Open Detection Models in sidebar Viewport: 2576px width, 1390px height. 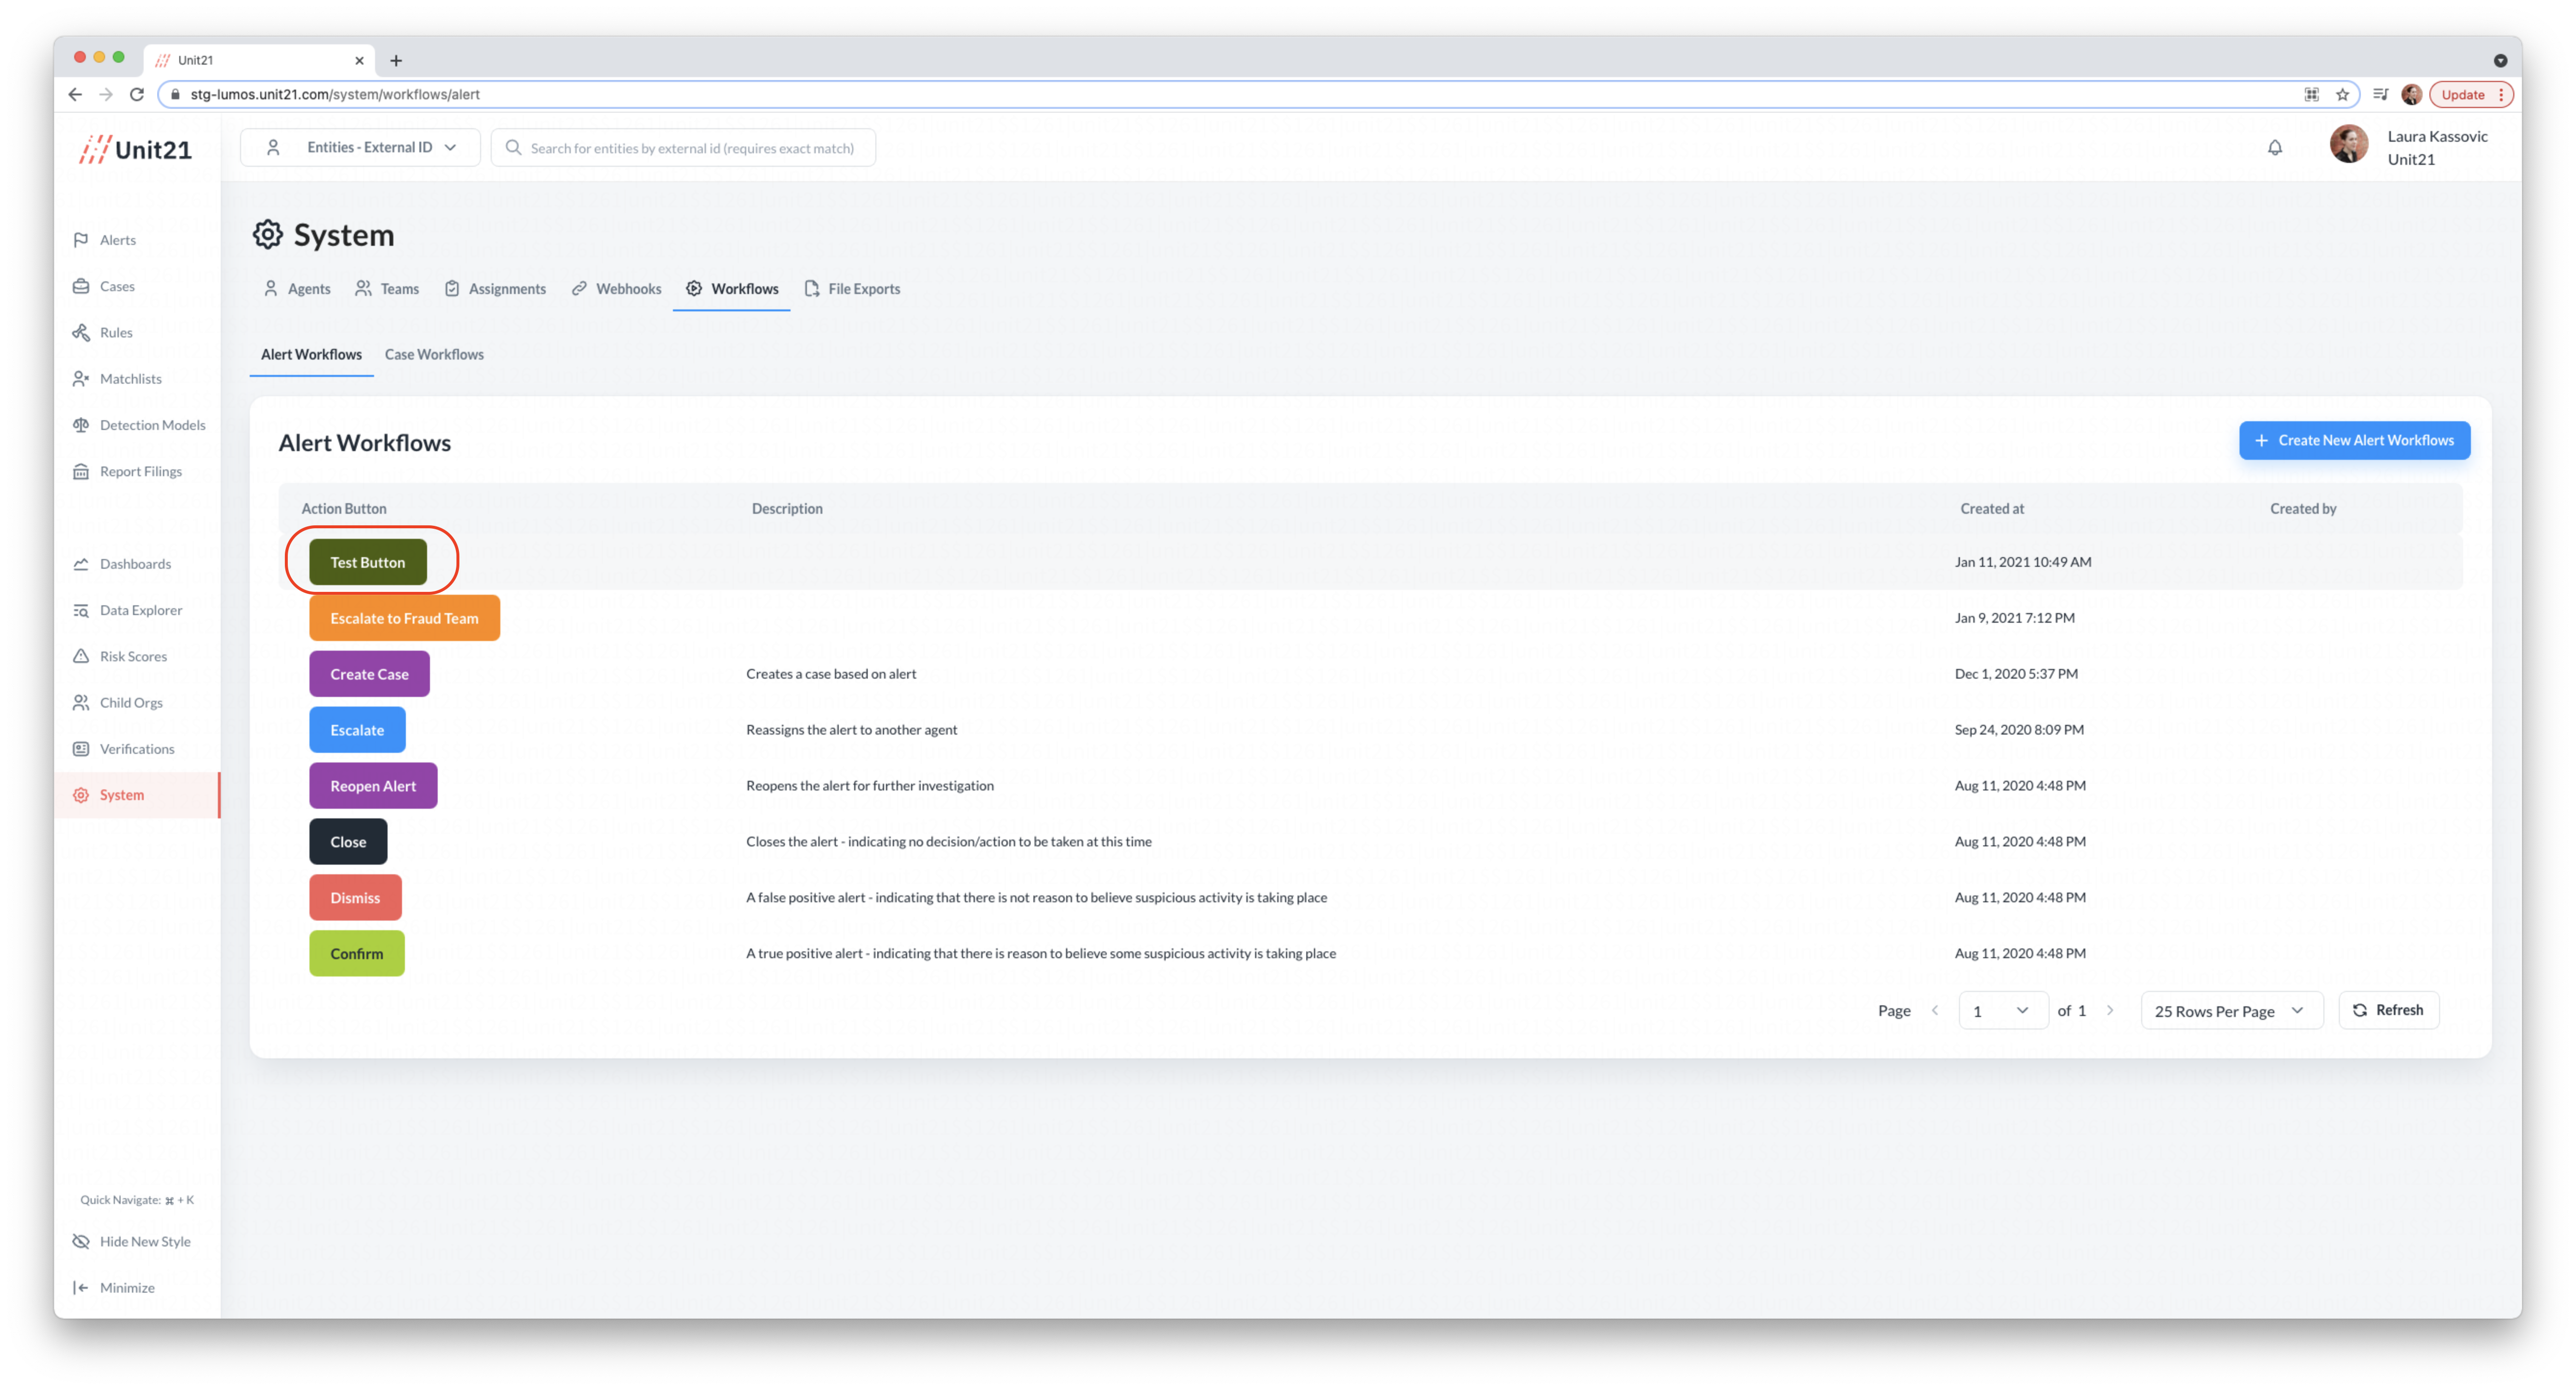coord(152,425)
